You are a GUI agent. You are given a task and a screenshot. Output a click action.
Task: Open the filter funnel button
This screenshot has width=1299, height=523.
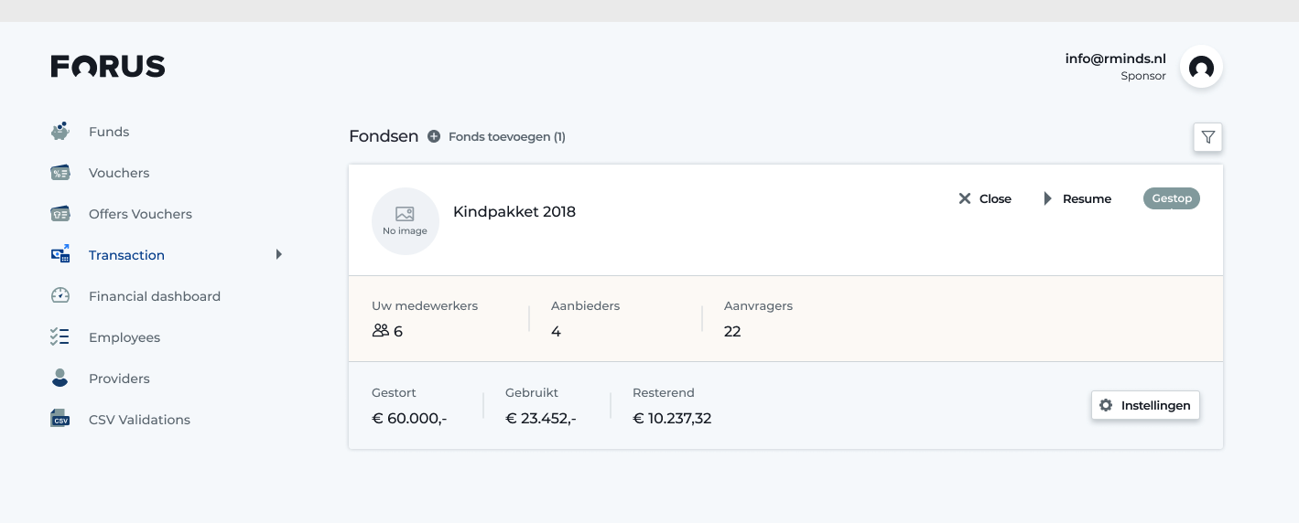pyautogui.click(x=1207, y=137)
